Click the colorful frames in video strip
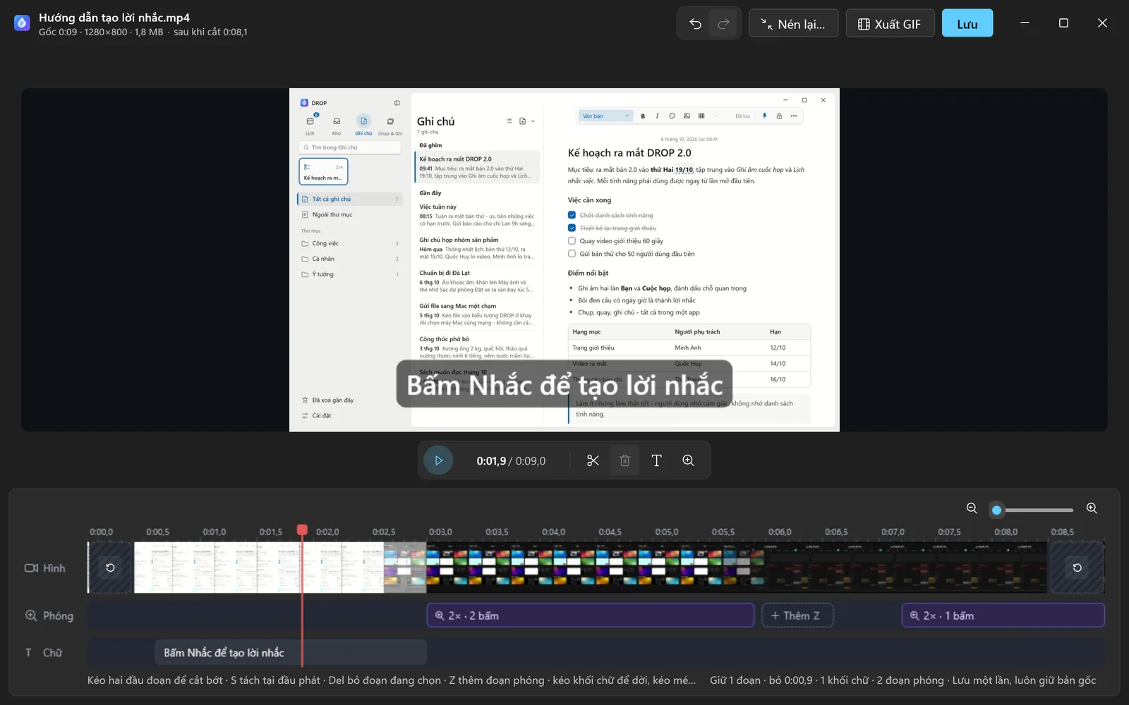 (595, 568)
